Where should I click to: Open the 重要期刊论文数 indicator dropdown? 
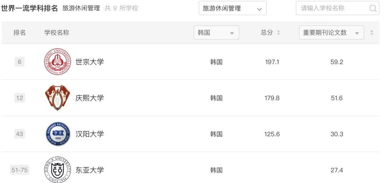(331, 32)
